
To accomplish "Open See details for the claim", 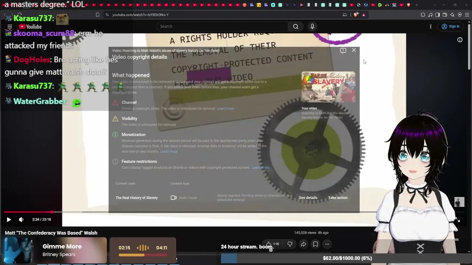I will (308, 198).
